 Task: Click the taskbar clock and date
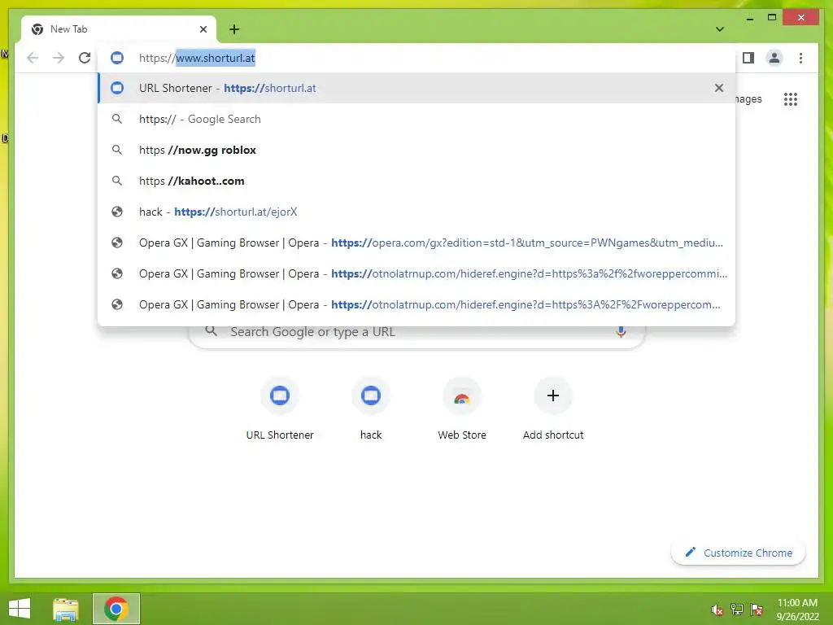click(797, 610)
